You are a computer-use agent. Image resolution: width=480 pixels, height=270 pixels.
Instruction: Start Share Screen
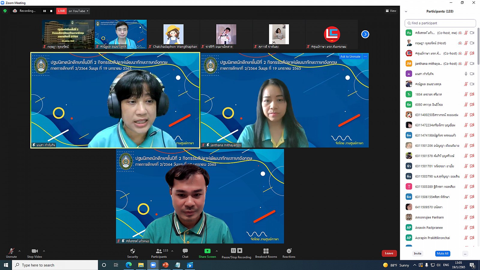207,253
